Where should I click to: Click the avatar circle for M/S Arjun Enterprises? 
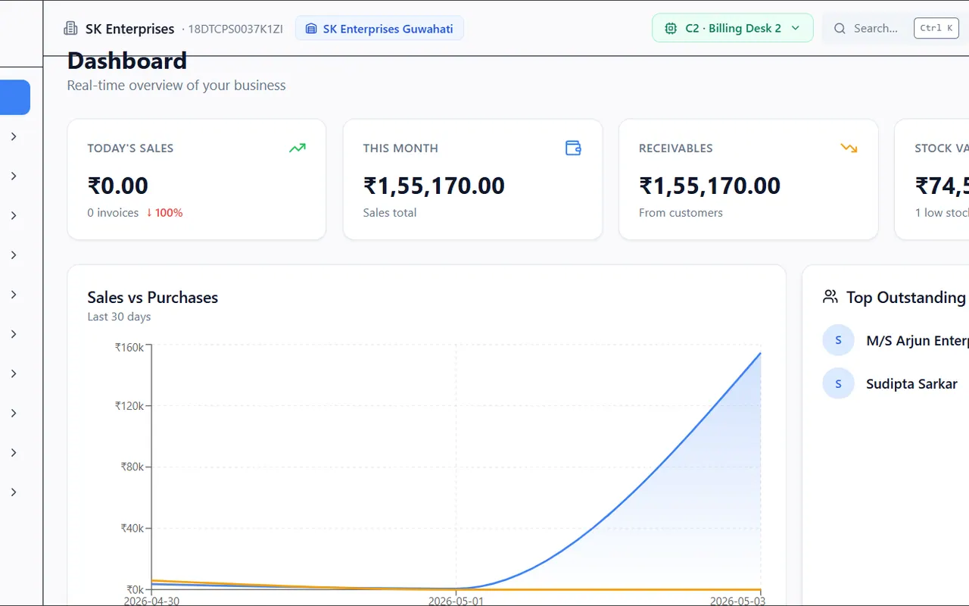(x=838, y=340)
